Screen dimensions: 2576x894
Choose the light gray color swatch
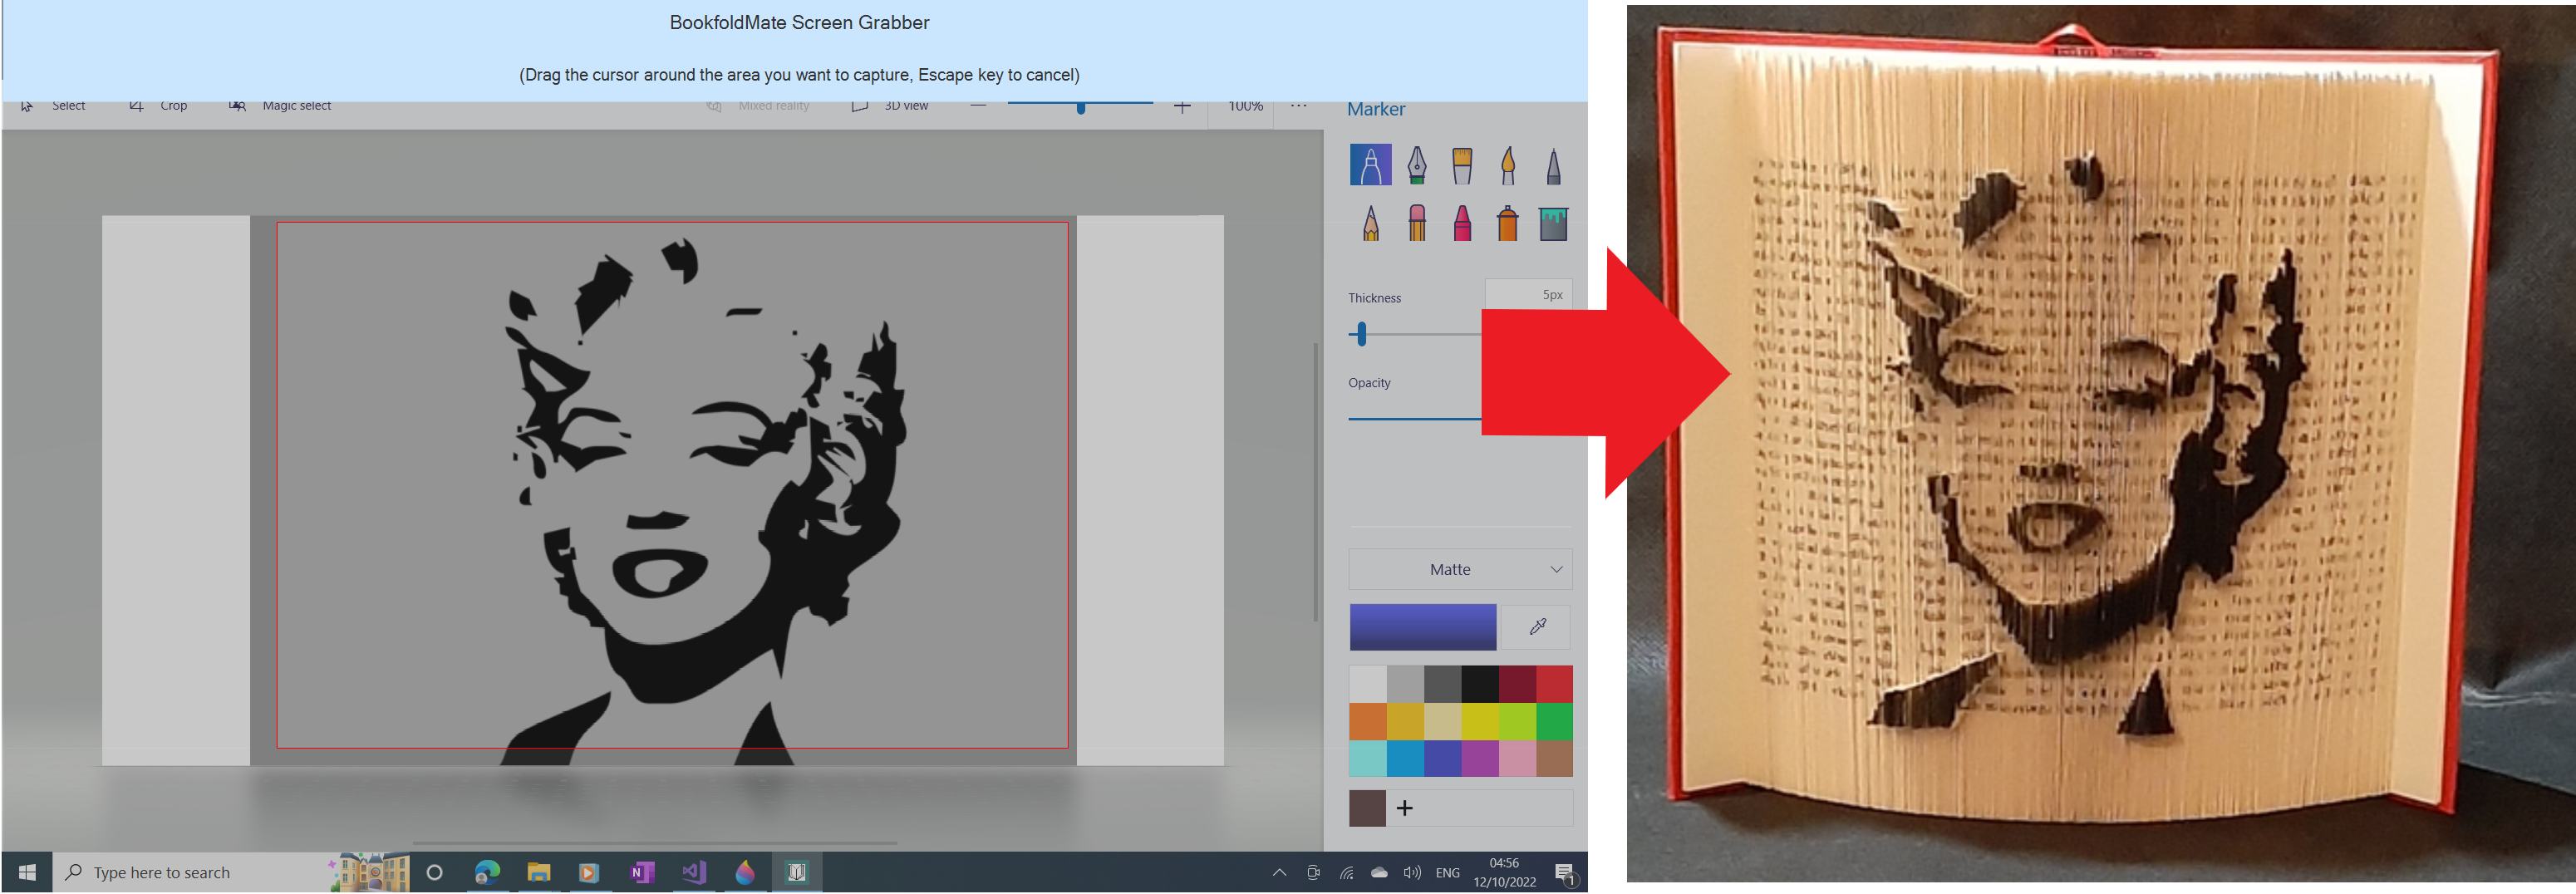tap(1404, 684)
